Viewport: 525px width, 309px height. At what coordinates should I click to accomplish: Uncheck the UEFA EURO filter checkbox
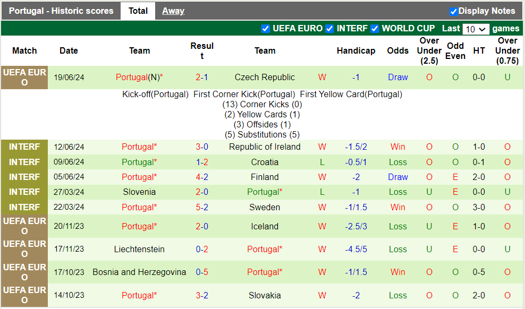(x=266, y=29)
